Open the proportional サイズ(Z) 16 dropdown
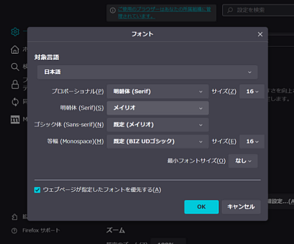The height and width of the screenshot is (244, 294). 252,91
